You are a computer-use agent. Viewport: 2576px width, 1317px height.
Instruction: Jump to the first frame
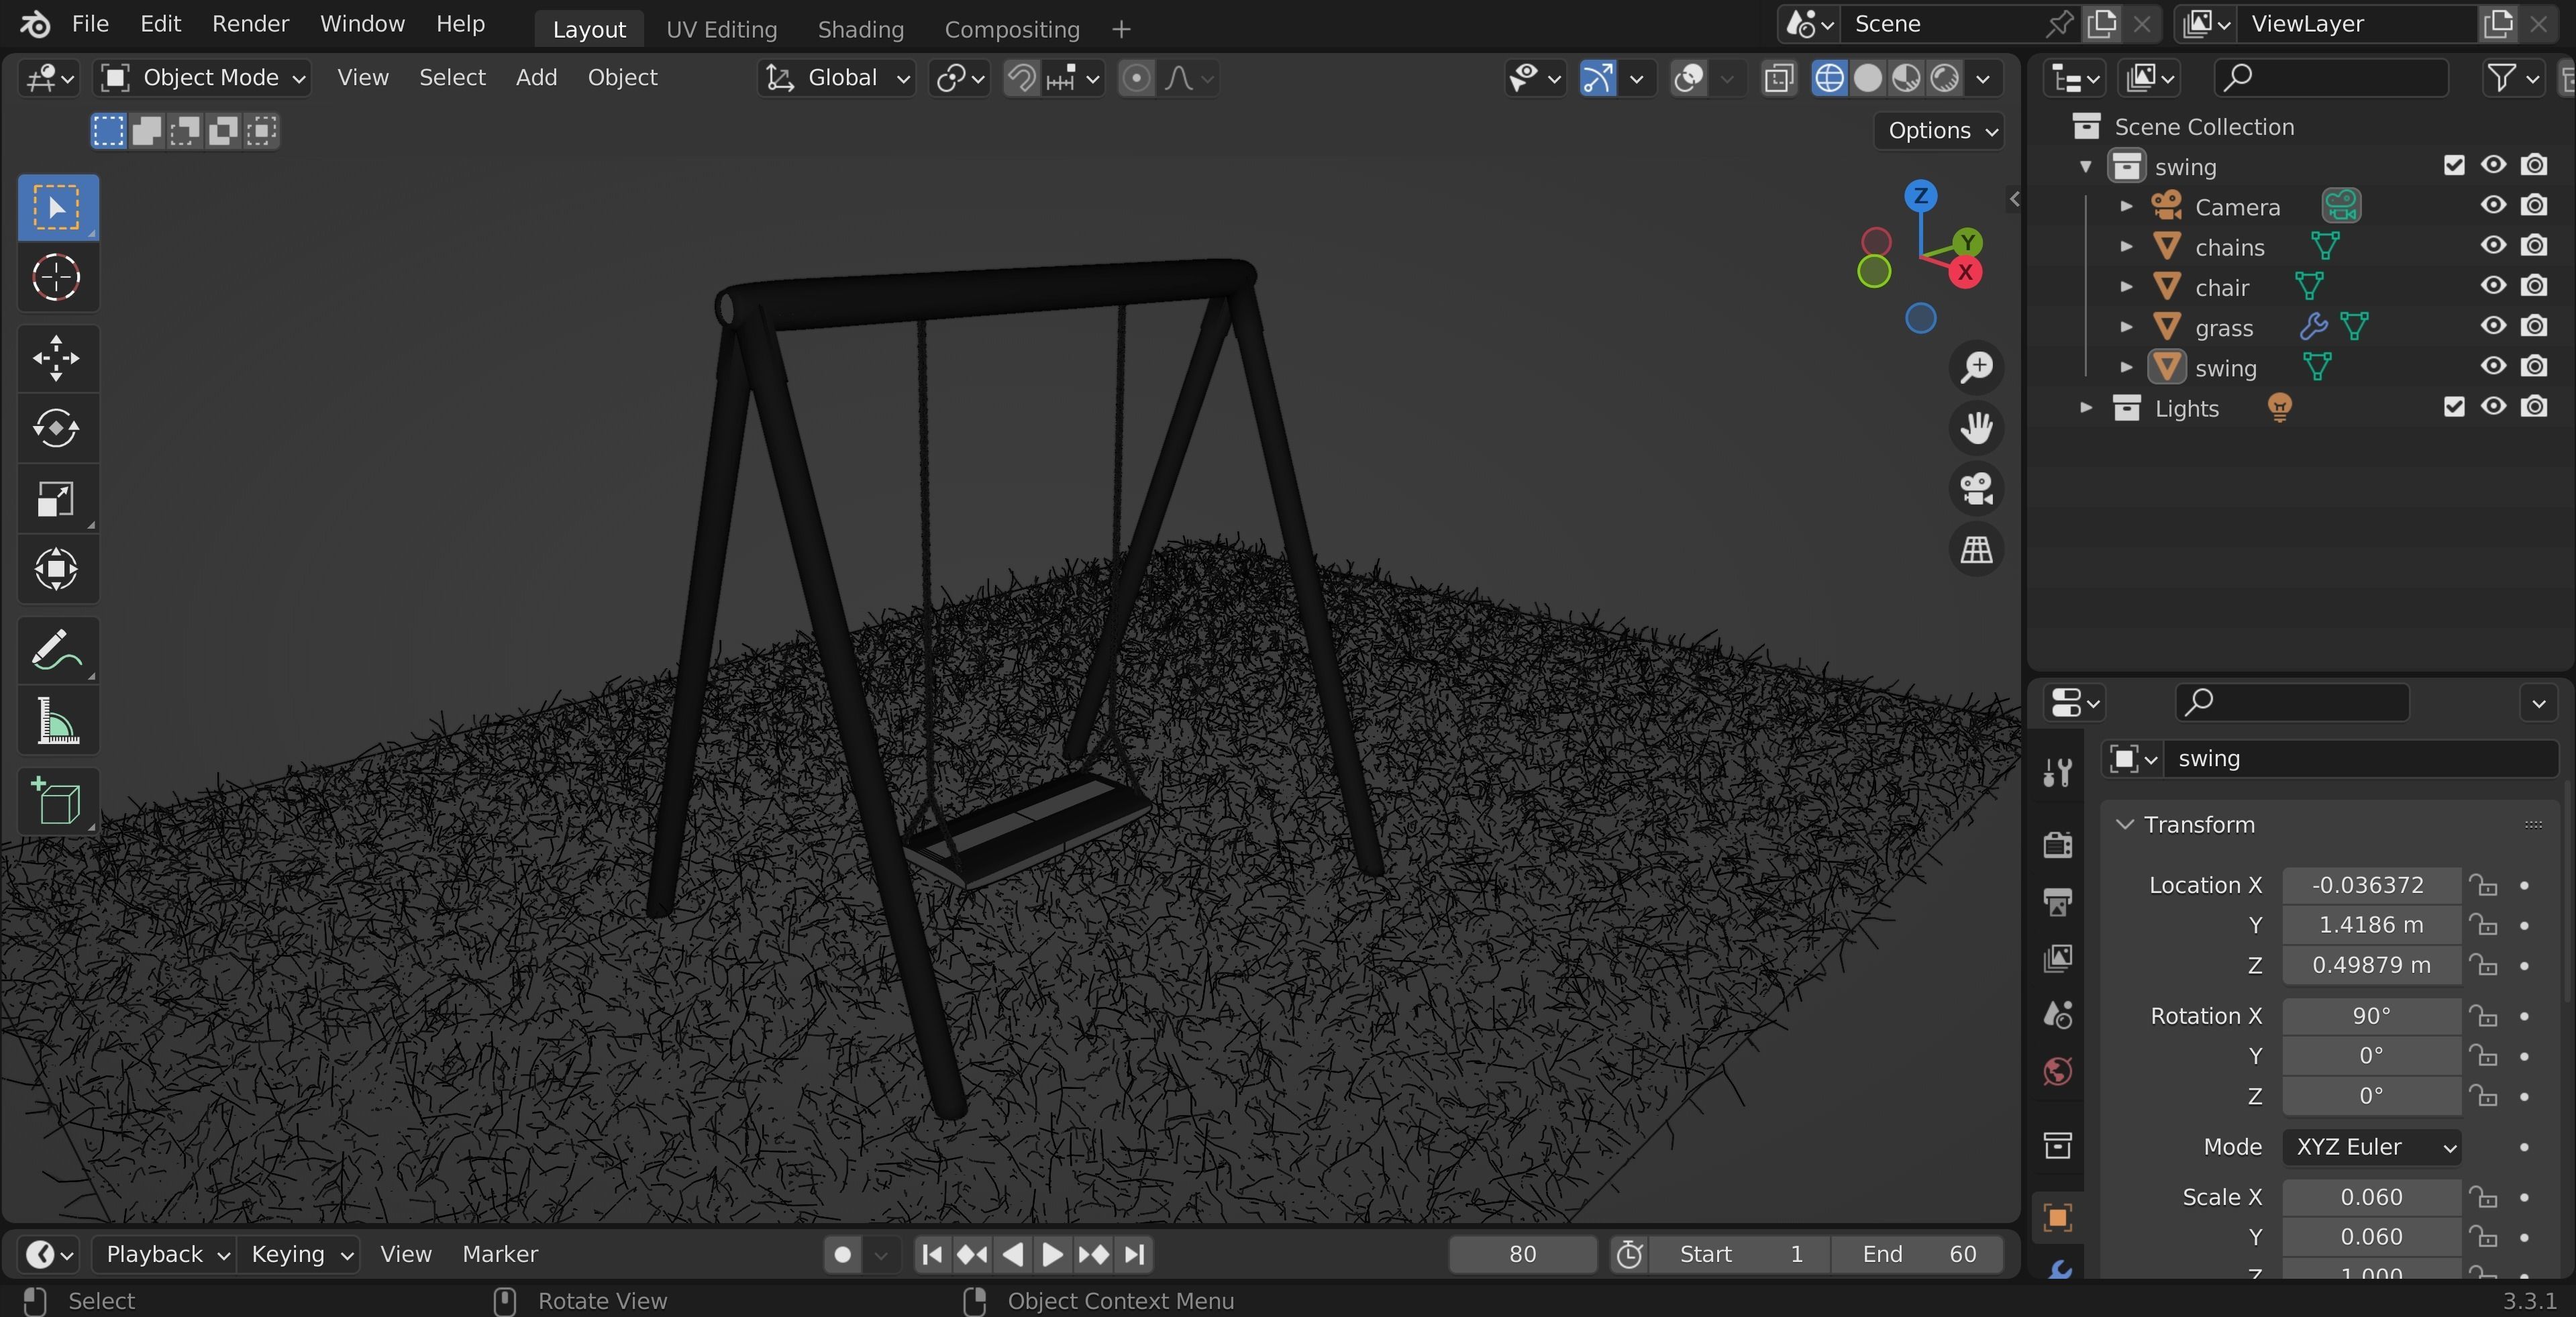tap(932, 1254)
